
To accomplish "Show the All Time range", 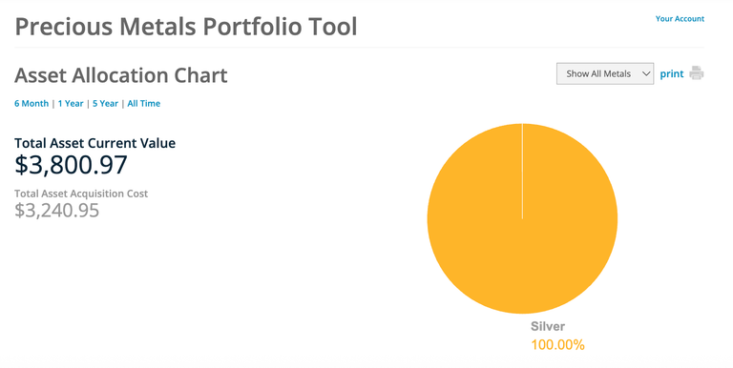I will point(143,104).
